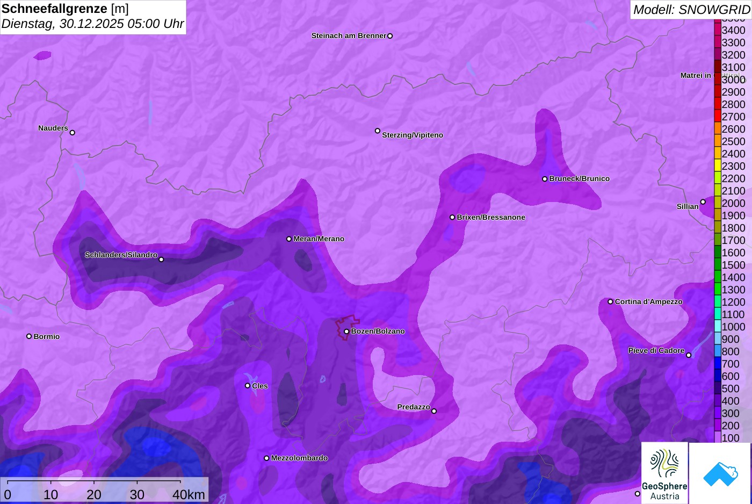Viewport: 752px width, 504px height.
Task: Click the 'Brixen/Bressanone' label text
Action: pyautogui.click(x=491, y=218)
